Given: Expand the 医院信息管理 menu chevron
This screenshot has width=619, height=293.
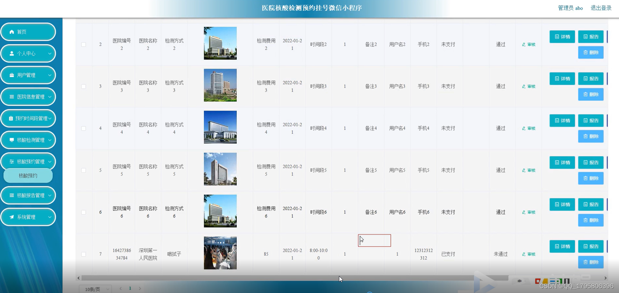Looking at the screenshot, I should [x=50, y=97].
